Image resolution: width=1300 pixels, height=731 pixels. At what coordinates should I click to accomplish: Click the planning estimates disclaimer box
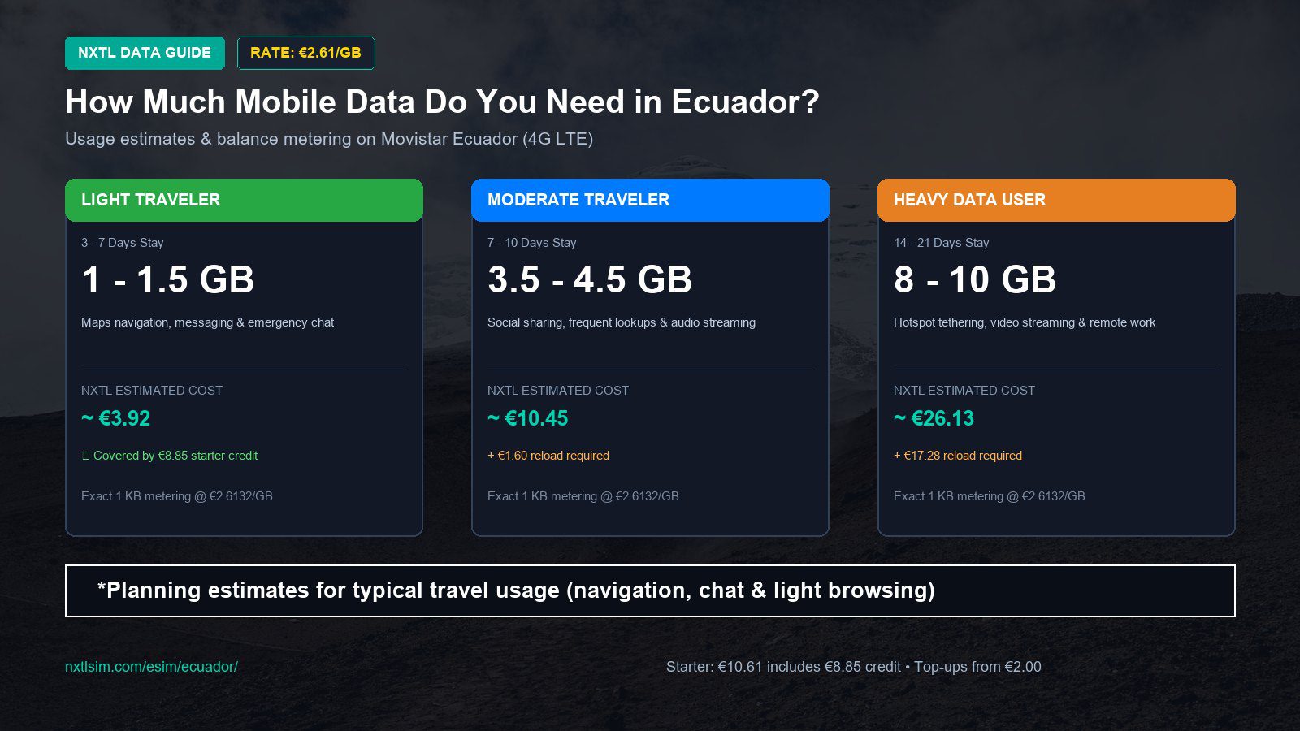(650, 590)
